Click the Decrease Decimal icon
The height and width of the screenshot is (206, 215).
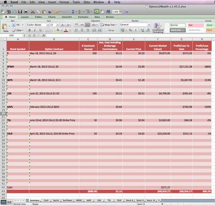[x=148, y=30]
